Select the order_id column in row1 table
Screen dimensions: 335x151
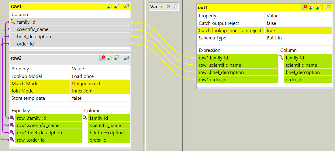(70, 44)
